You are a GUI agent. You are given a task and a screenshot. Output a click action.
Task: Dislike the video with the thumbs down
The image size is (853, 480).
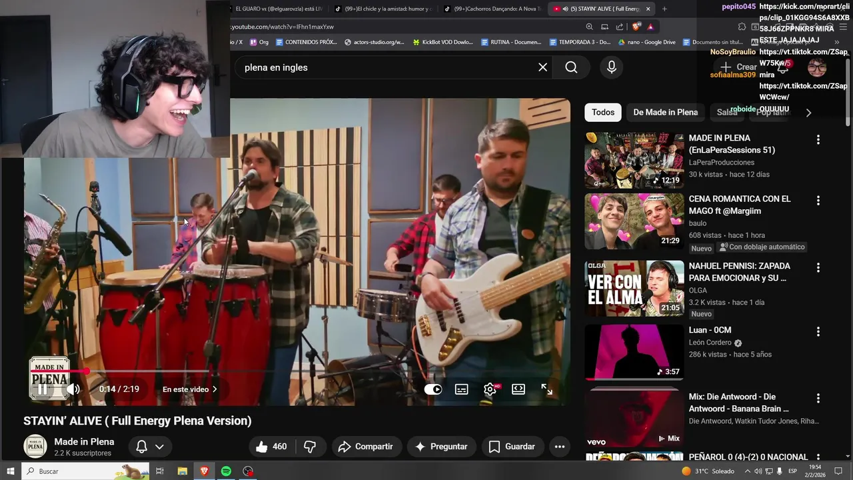(x=310, y=447)
